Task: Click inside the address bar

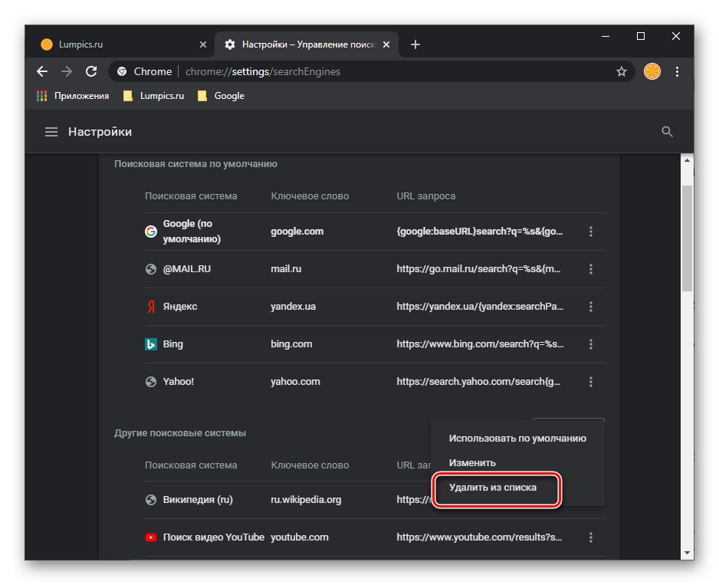Action: [x=307, y=71]
